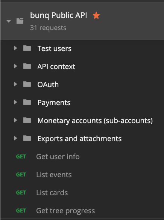Click the GET badge beside List events

click(x=21, y=175)
